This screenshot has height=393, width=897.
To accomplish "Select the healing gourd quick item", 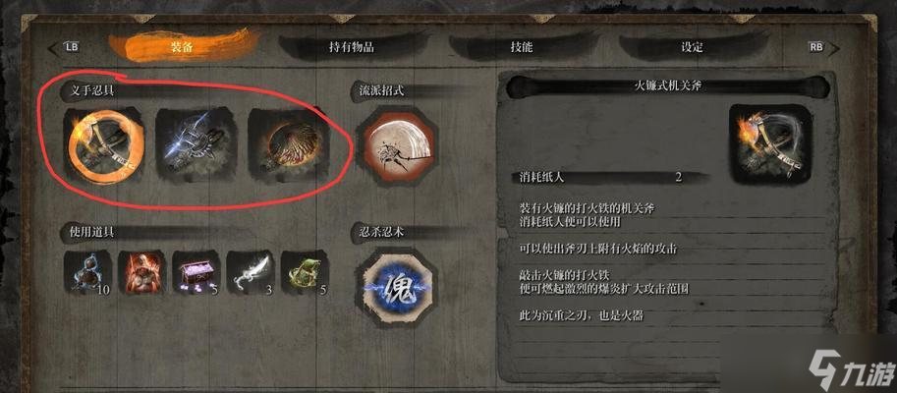I will pos(87,272).
